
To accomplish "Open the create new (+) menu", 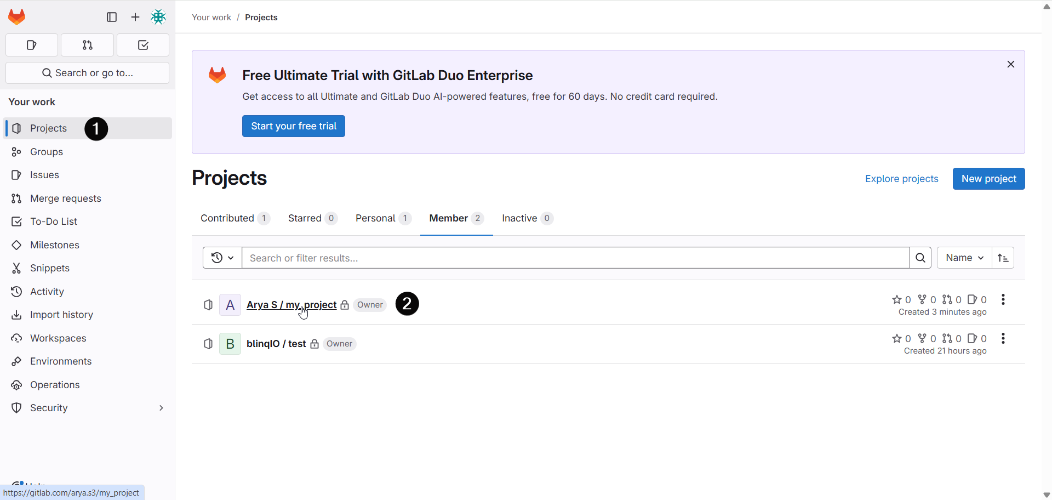I will (x=135, y=17).
